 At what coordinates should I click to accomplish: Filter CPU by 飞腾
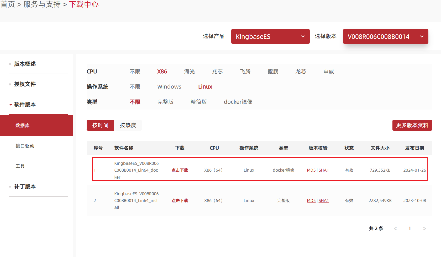coord(245,72)
